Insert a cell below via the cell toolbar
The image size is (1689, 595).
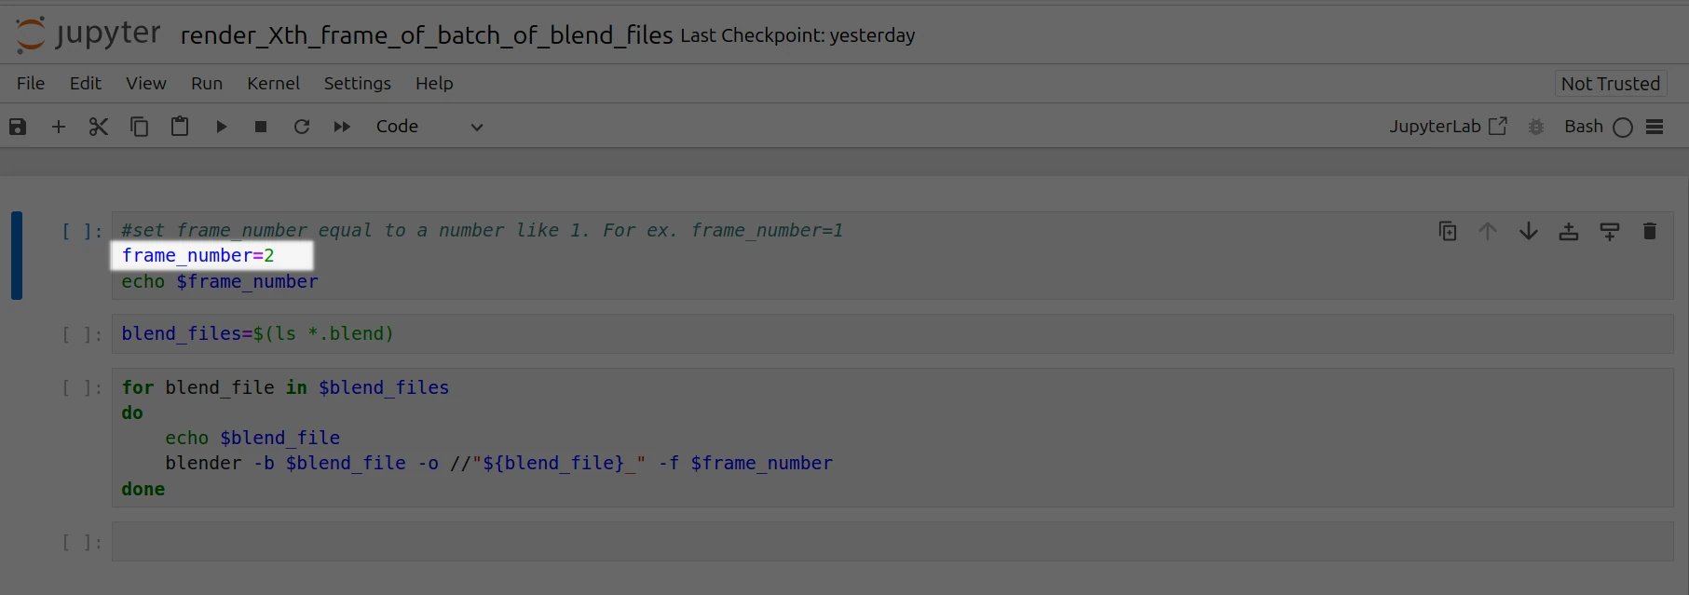tap(1609, 231)
